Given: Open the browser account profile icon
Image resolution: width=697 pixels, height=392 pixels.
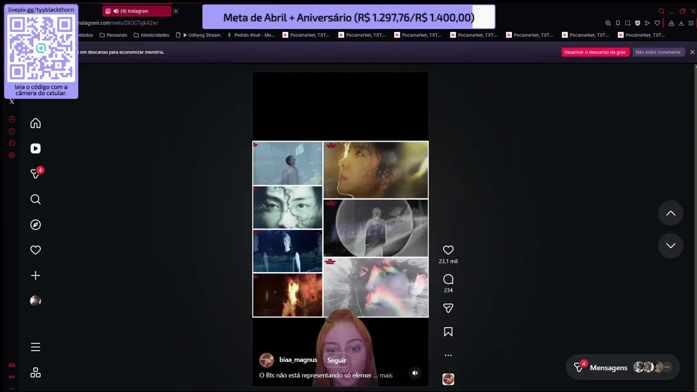Looking at the screenshot, I should coord(671,23).
